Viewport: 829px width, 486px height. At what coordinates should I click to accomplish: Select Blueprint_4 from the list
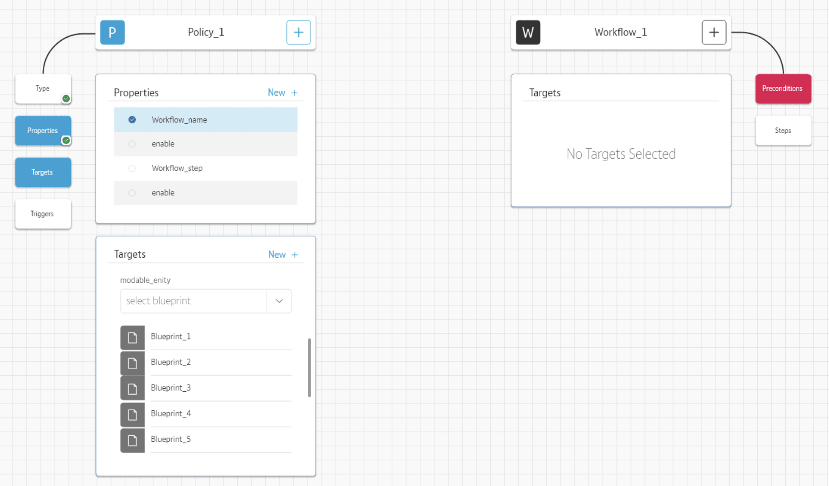pyautogui.click(x=171, y=413)
